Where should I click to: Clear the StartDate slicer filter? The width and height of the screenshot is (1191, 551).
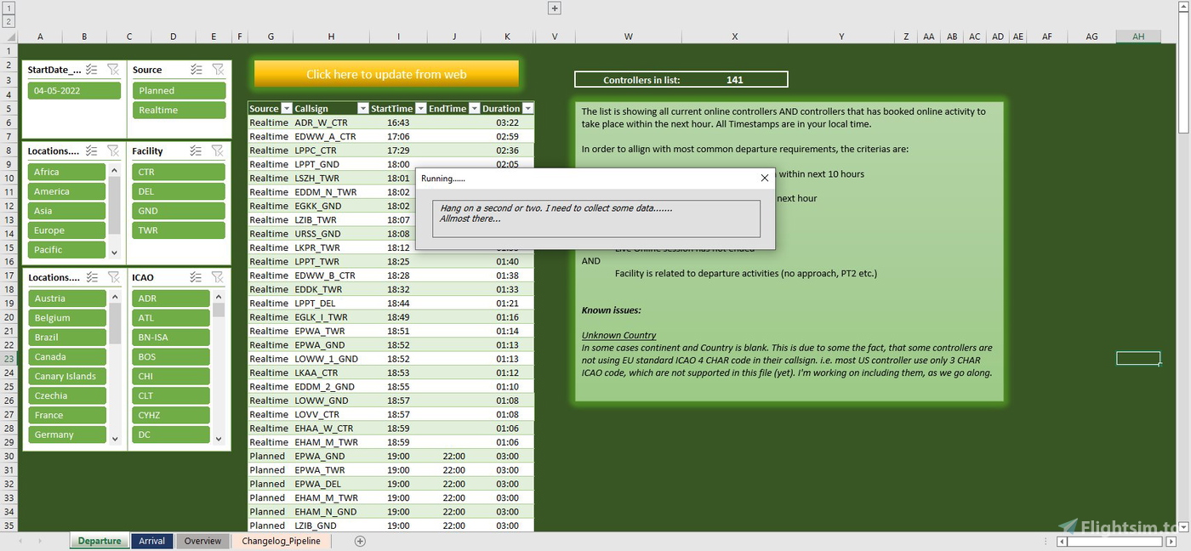(113, 69)
